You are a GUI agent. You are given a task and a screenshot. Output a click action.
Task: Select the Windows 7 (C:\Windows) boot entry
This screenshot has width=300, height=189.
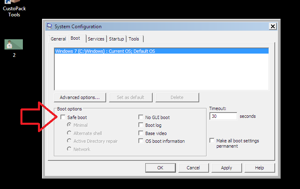click(162, 51)
